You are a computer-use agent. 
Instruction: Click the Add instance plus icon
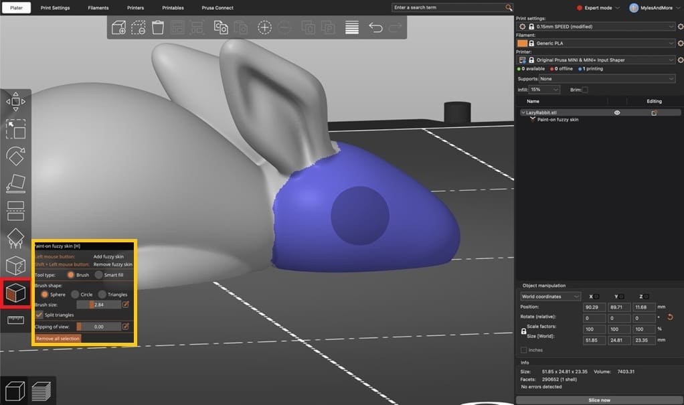(264, 27)
